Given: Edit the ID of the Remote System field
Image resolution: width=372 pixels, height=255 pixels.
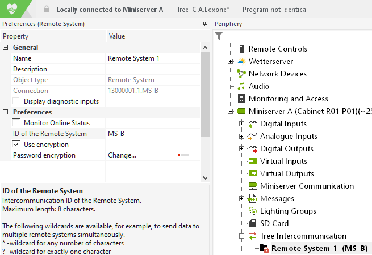Looking at the screenshot, I should click(x=153, y=134).
